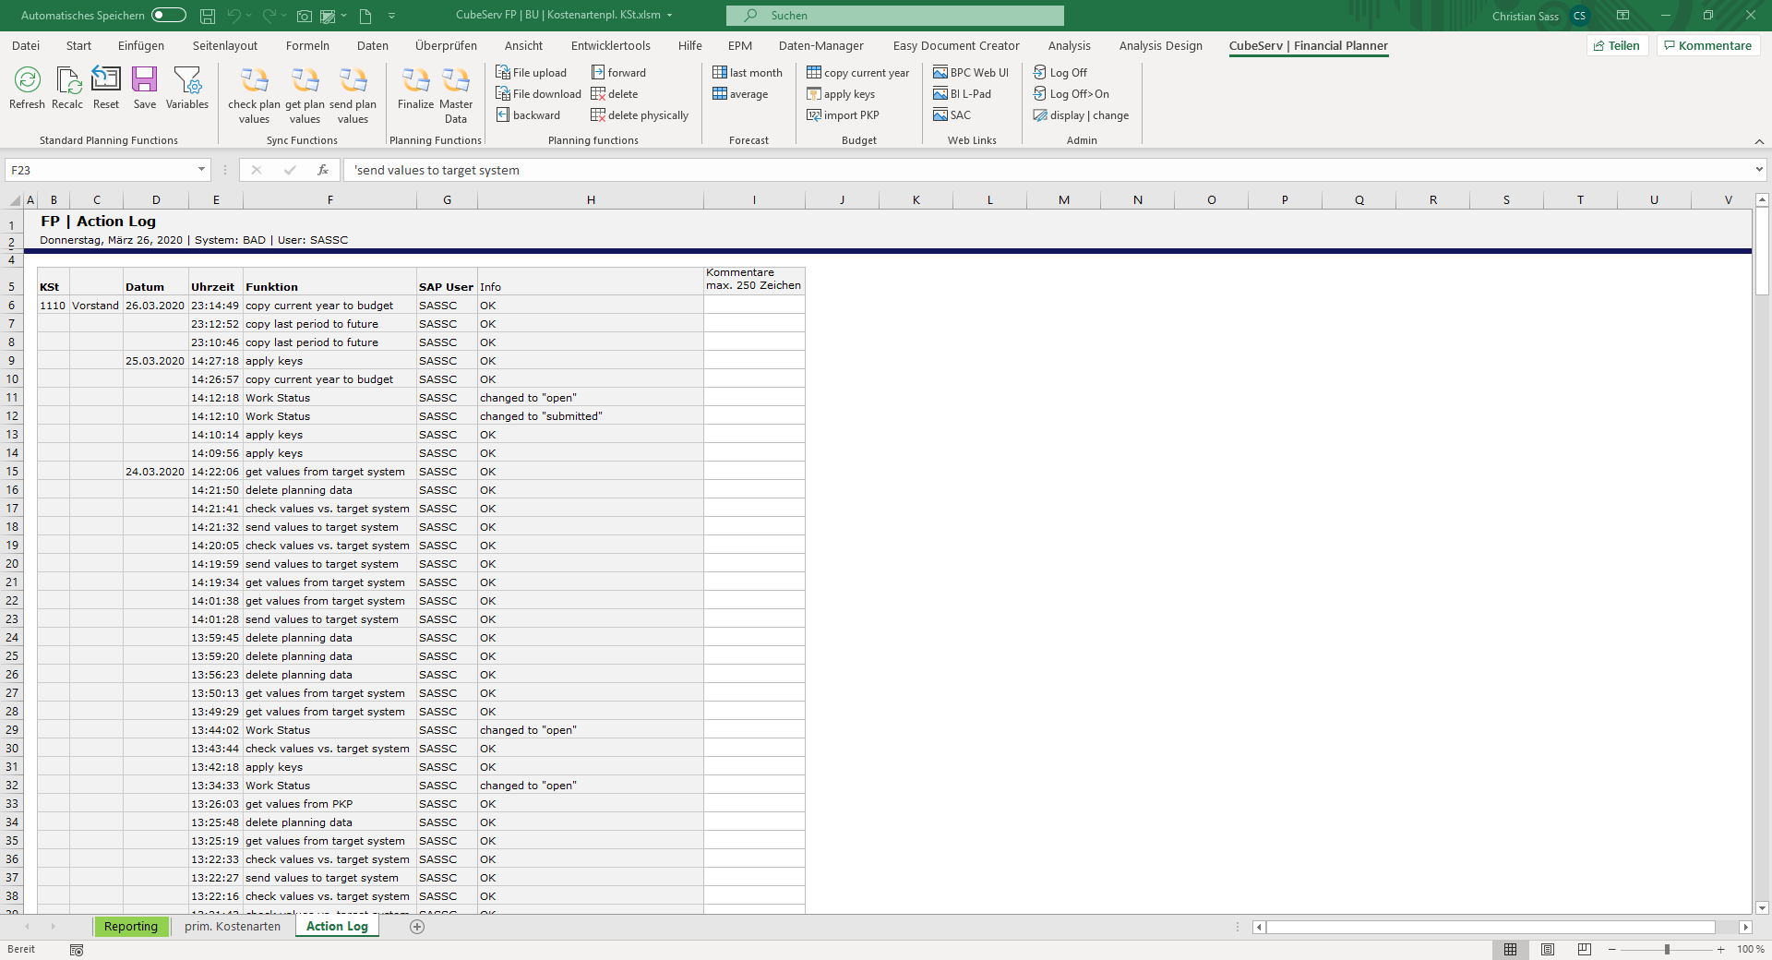Switch to Page Break preview
The height and width of the screenshot is (960, 1772).
pos(1585,949)
